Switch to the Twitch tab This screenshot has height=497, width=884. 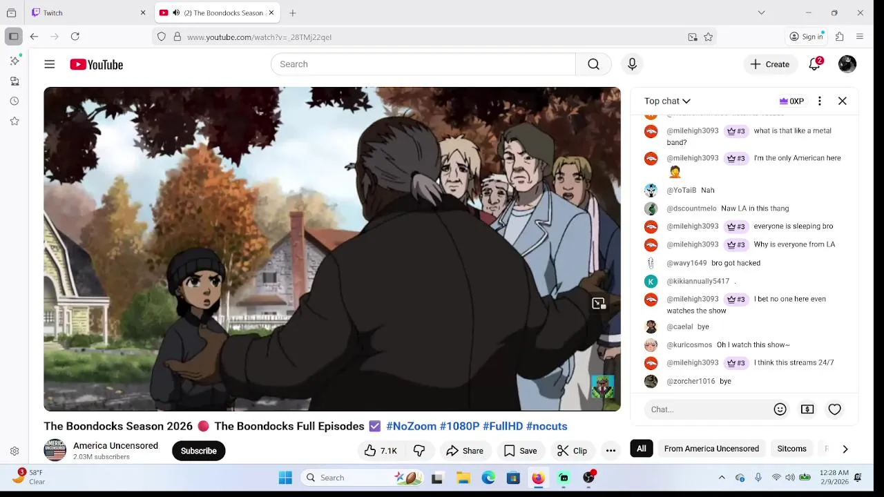89,12
